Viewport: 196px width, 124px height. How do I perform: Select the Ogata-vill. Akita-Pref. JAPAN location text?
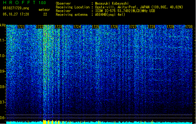139,7
